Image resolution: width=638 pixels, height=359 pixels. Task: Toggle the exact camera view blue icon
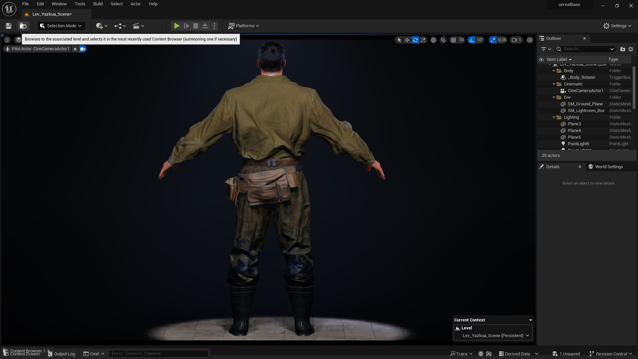coord(83,49)
